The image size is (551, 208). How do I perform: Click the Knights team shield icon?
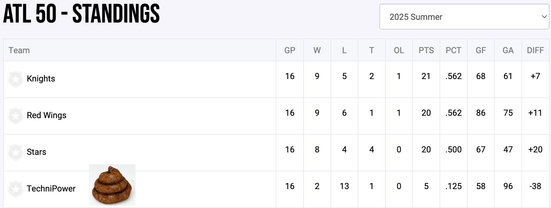click(16, 79)
